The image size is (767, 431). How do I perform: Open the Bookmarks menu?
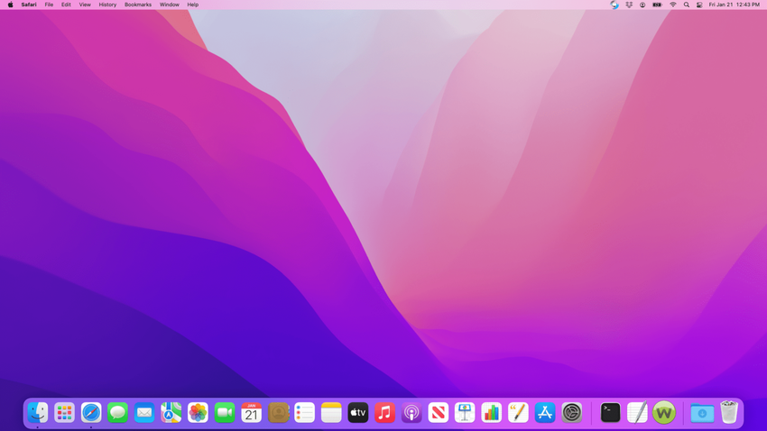tap(138, 5)
